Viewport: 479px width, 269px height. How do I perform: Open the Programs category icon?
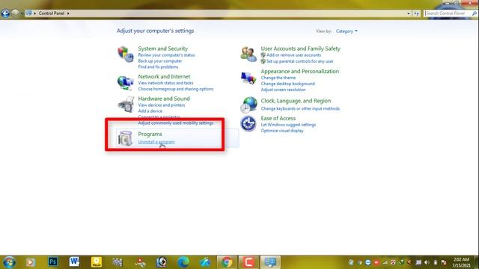(125, 138)
